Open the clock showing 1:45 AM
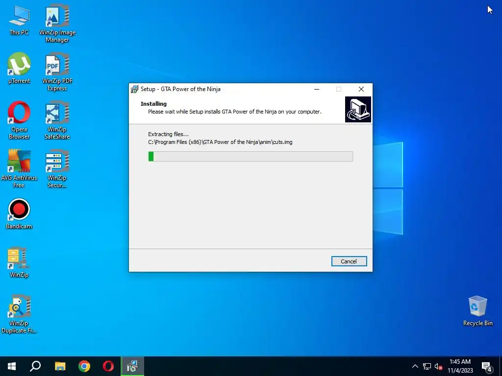The width and height of the screenshot is (502, 376). 460,366
